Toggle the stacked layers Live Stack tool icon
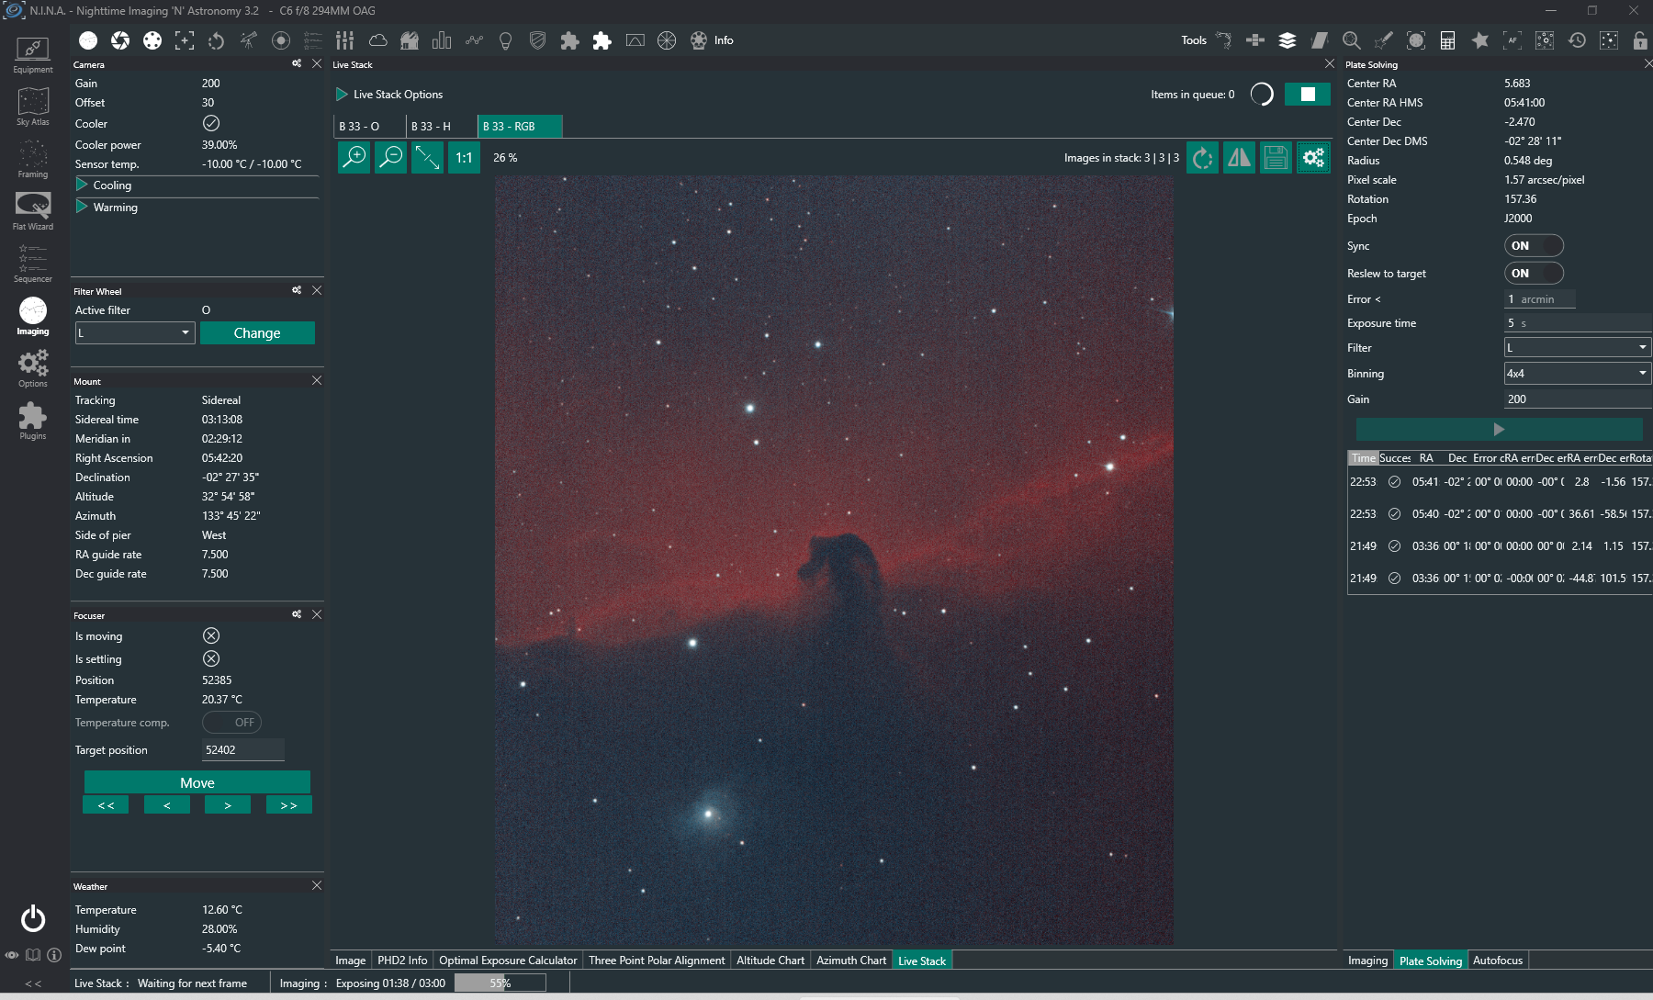 tap(1288, 40)
